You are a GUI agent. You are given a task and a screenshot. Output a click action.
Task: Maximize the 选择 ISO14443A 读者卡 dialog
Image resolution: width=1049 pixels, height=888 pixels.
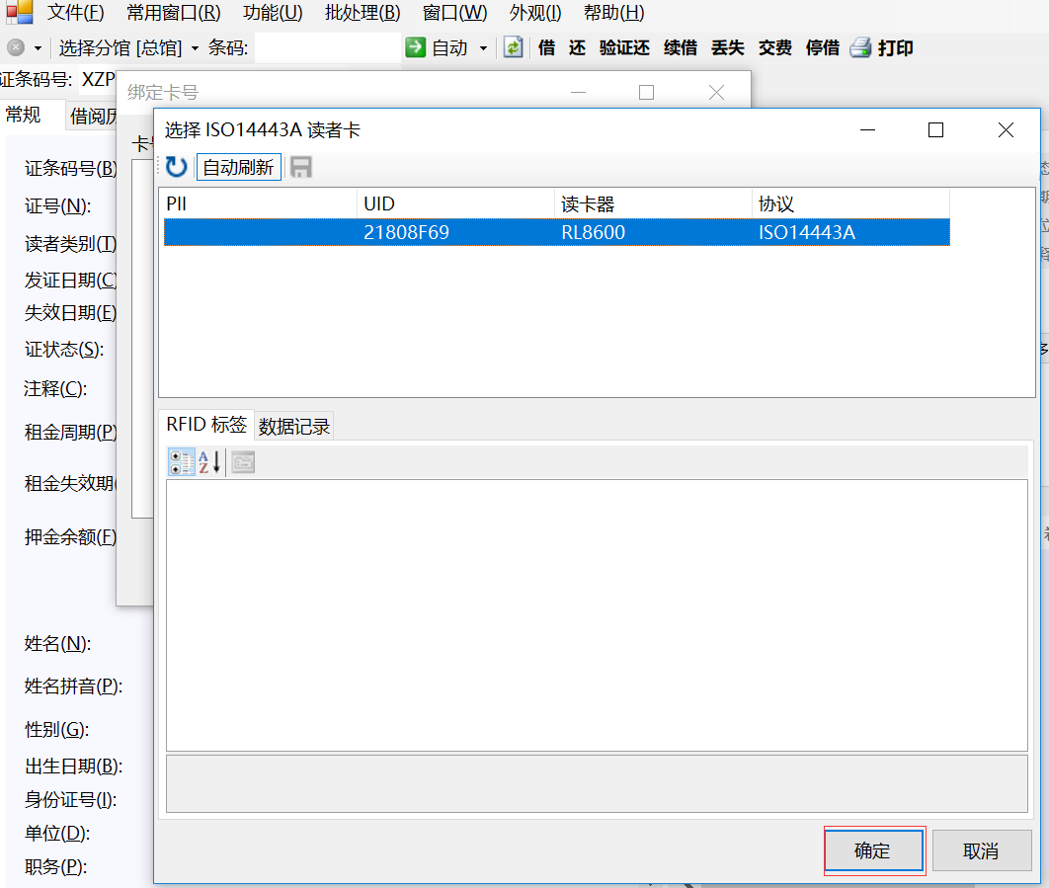936,129
